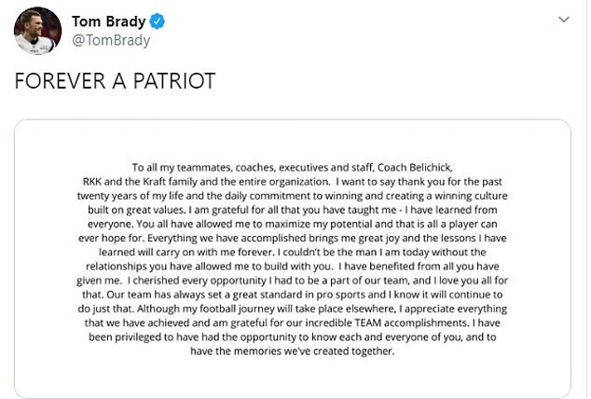Open the Tom Brady display name link
The image size is (591, 399).
108,21
